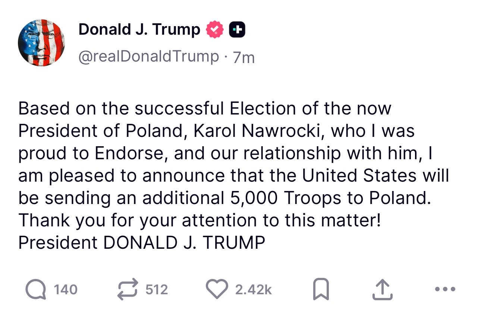Open the 7m timestamp link

click(x=243, y=57)
